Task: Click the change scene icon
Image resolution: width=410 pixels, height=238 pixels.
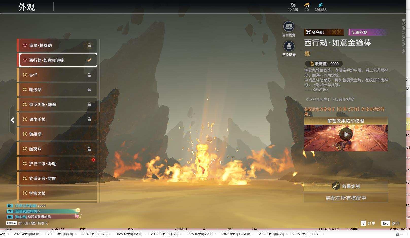Action: click(x=289, y=46)
